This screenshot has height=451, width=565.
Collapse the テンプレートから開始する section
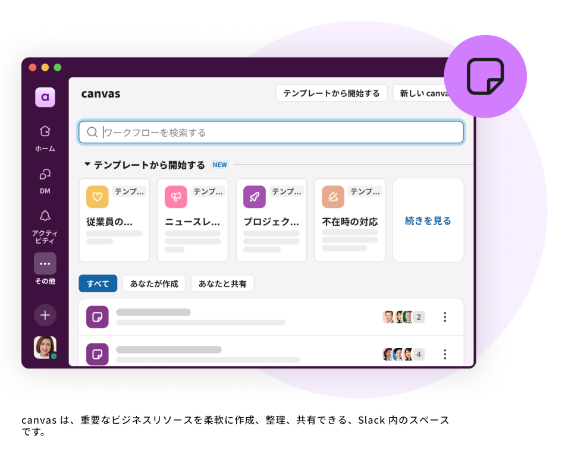[x=87, y=165]
